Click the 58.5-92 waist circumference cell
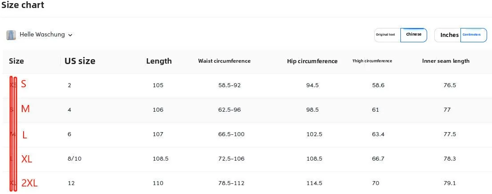Screen dimensions: 492x194 coord(229,85)
